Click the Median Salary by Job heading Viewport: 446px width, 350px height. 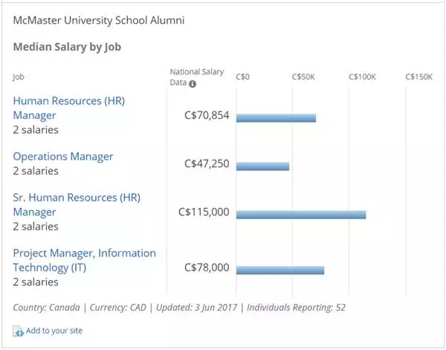click(67, 47)
